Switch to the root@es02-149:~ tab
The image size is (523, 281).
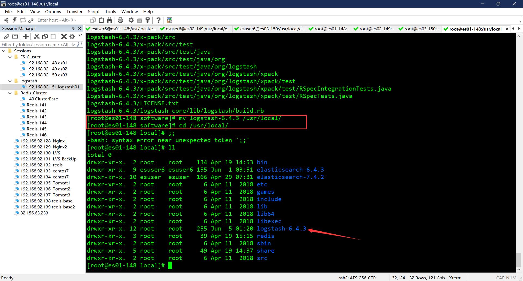tap(374, 29)
